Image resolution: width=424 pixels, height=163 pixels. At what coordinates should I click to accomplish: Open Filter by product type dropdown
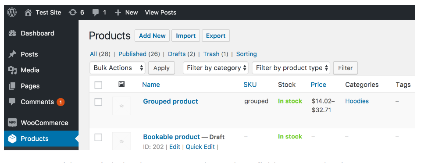(291, 68)
